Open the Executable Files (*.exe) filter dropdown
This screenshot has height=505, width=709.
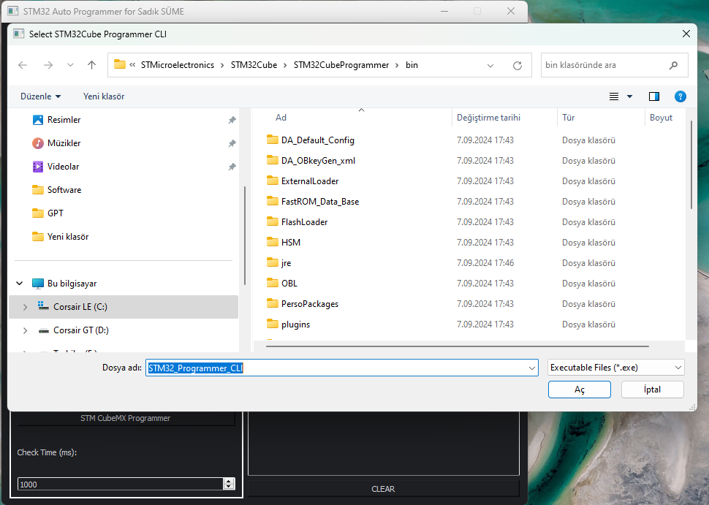pos(616,368)
